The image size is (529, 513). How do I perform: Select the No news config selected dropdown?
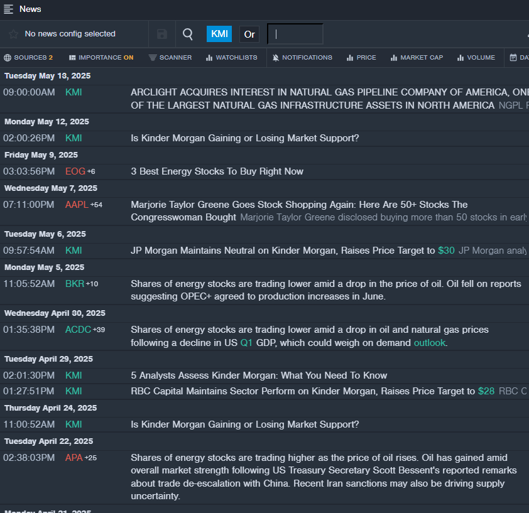point(70,34)
